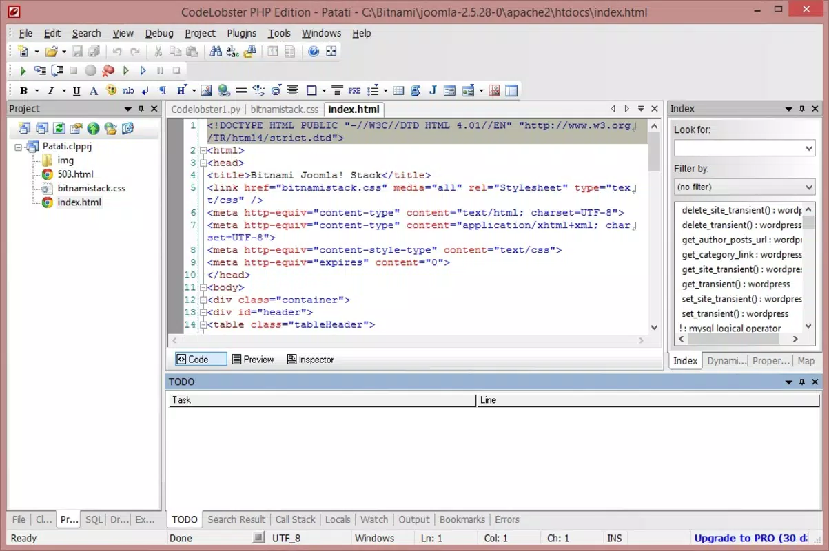Image resolution: width=829 pixels, height=551 pixels.
Task: Apply Italic formatting with I icon
Action: pos(50,90)
